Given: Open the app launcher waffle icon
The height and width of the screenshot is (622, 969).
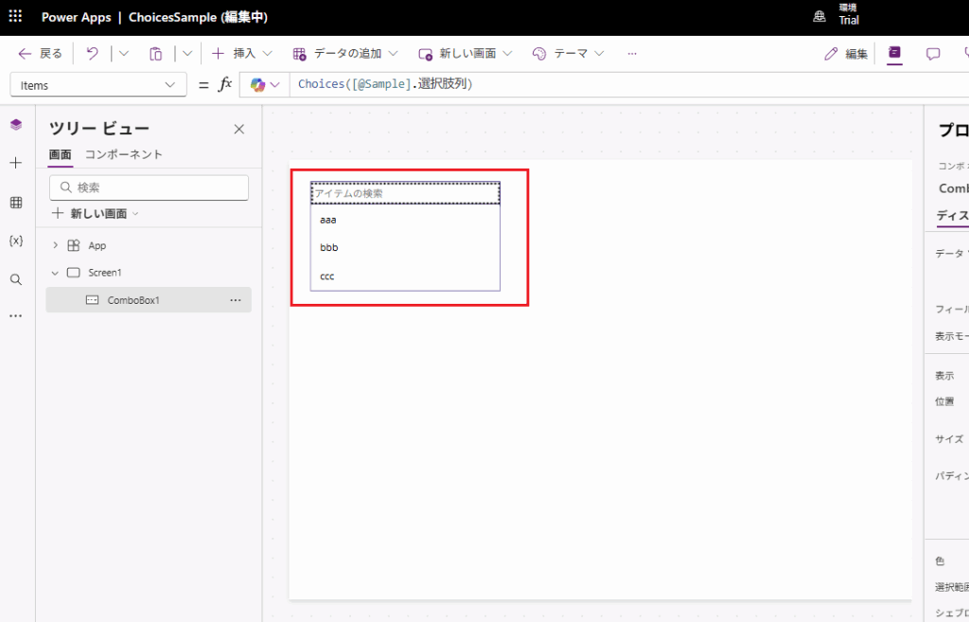Looking at the screenshot, I should tap(15, 17).
